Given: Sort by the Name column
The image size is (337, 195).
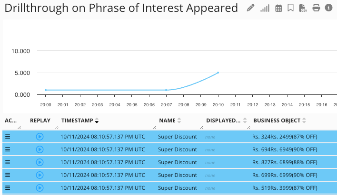Looking at the screenshot, I should coord(179,121).
